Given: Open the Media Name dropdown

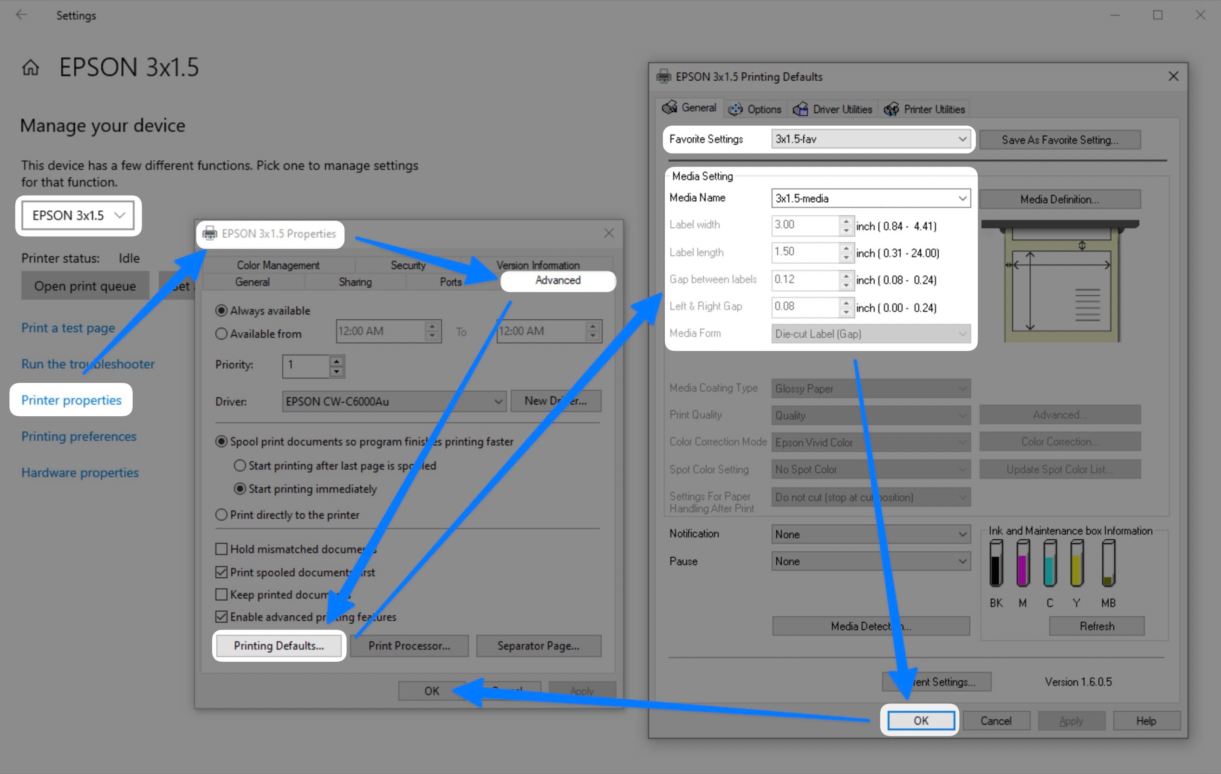Looking at the screenshot, I should pos(962,198).
